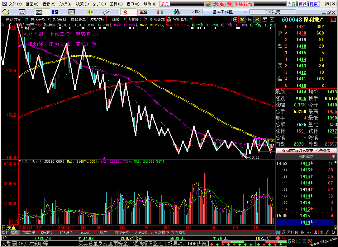
Task: Select the 讯 tab in right panel
Action: [x=315, y=232]
